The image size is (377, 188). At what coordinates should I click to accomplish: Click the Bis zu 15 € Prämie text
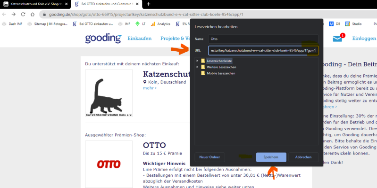(162, 153)
